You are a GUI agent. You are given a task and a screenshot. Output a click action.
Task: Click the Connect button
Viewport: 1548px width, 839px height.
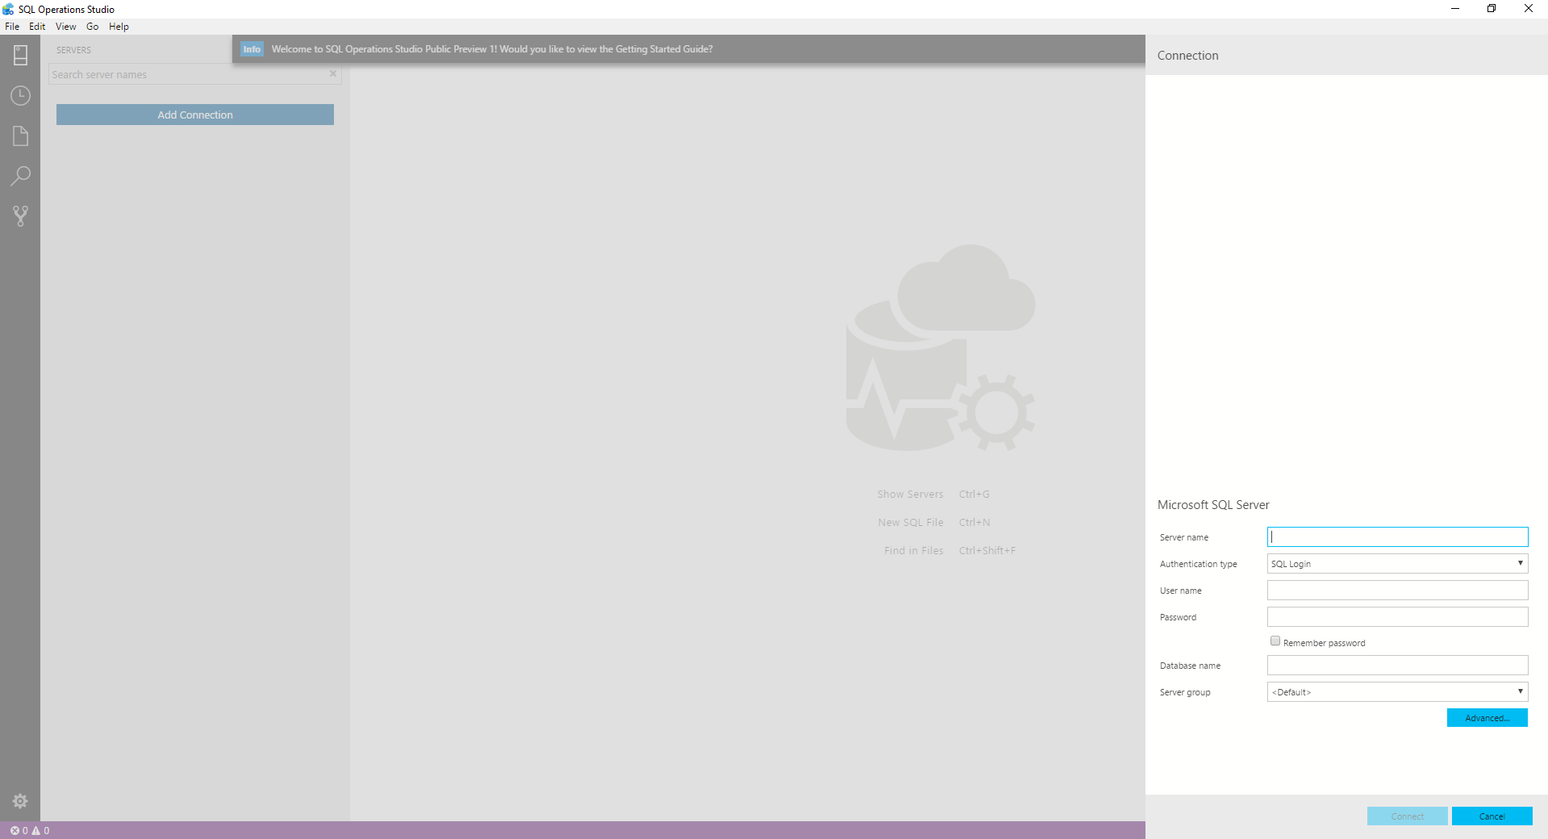1407,816
